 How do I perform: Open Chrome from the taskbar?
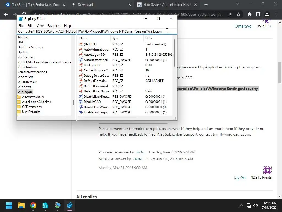point(33,205)
